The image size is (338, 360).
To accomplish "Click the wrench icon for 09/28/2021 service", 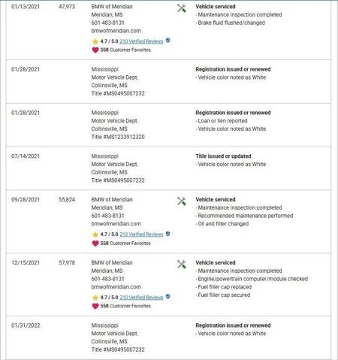I will (182, 201).
